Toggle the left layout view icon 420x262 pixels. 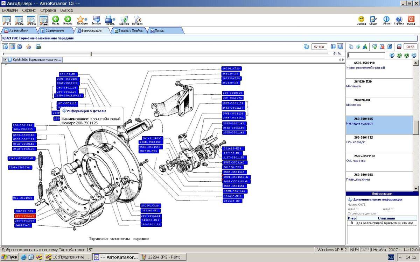(x=333, y=46)
